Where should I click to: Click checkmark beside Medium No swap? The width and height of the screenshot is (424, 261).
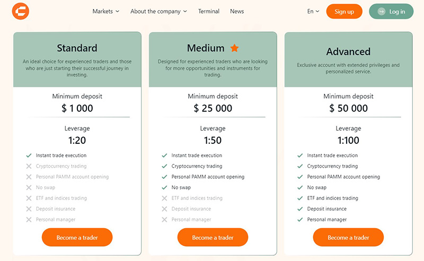(x=164, y=187)
